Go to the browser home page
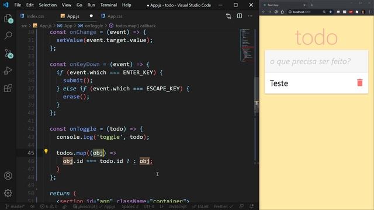This screenshot has width=374, height=210. pos(282,12)
